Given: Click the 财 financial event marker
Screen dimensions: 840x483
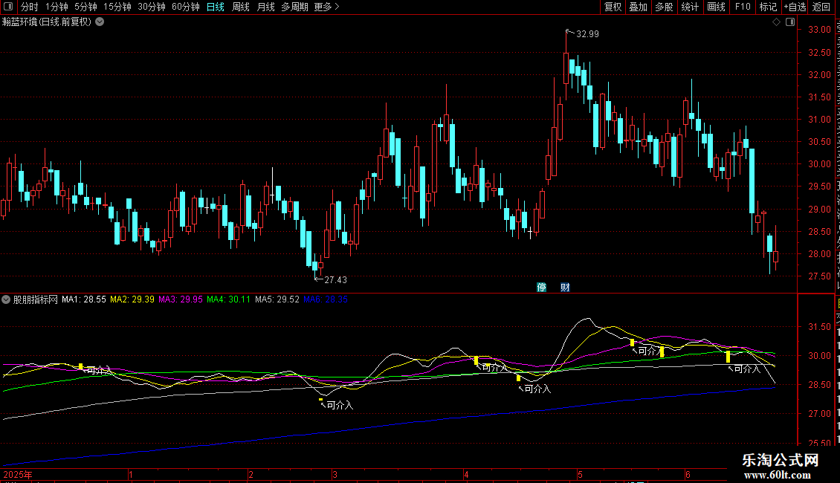Looking at the screenshot, I should [x=565, y=287].
